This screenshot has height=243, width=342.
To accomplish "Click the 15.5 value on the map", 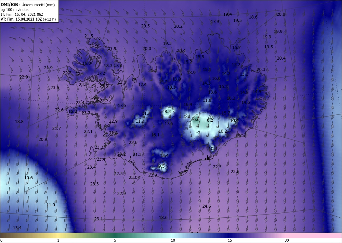I will 200,57.
